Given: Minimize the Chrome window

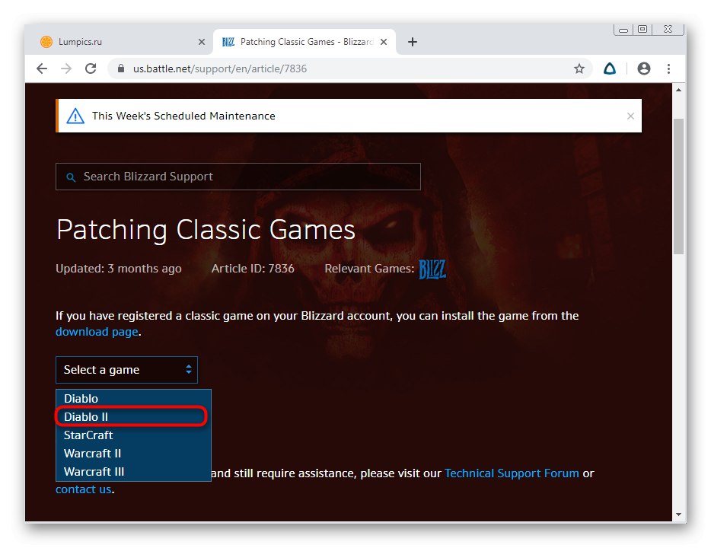Looking at the screenshot, I should click(623, 30).
